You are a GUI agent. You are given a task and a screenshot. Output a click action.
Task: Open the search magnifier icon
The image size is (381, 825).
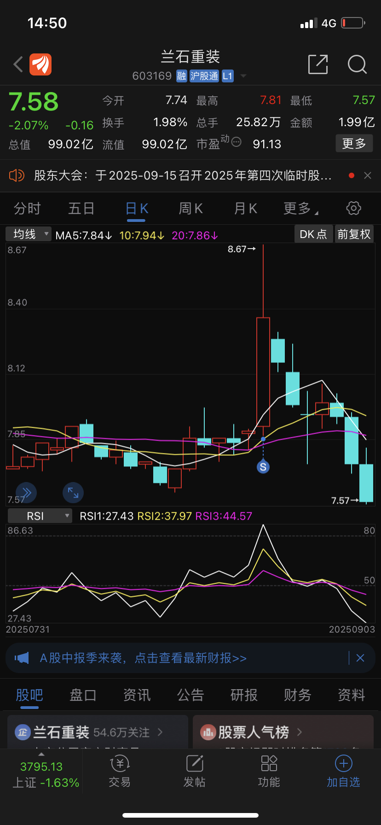tap(357, 64)
